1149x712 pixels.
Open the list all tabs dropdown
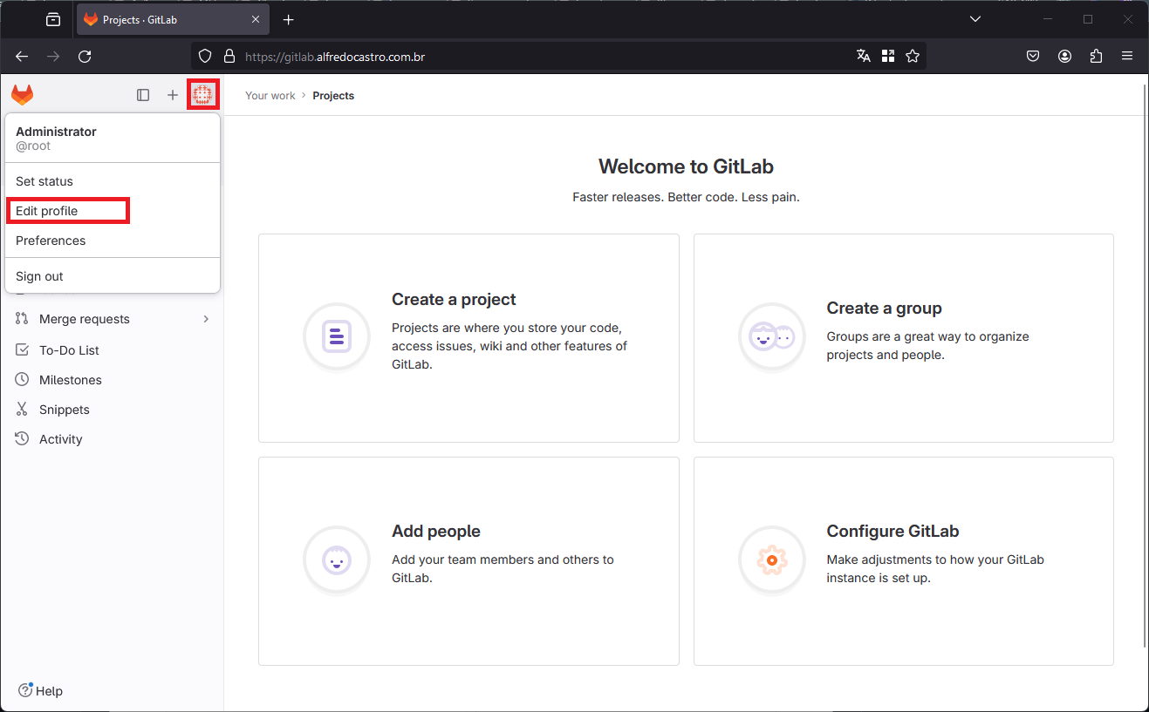pyautogui.click(x=975, y=19)
